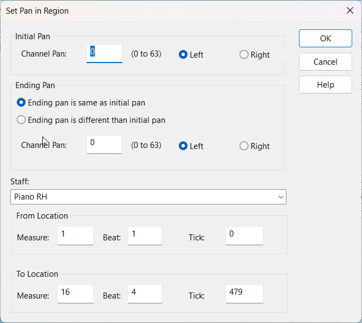Expand the Staff dropdown arrow
This screenshot has height=323, width=362.
tap(280, 197)
